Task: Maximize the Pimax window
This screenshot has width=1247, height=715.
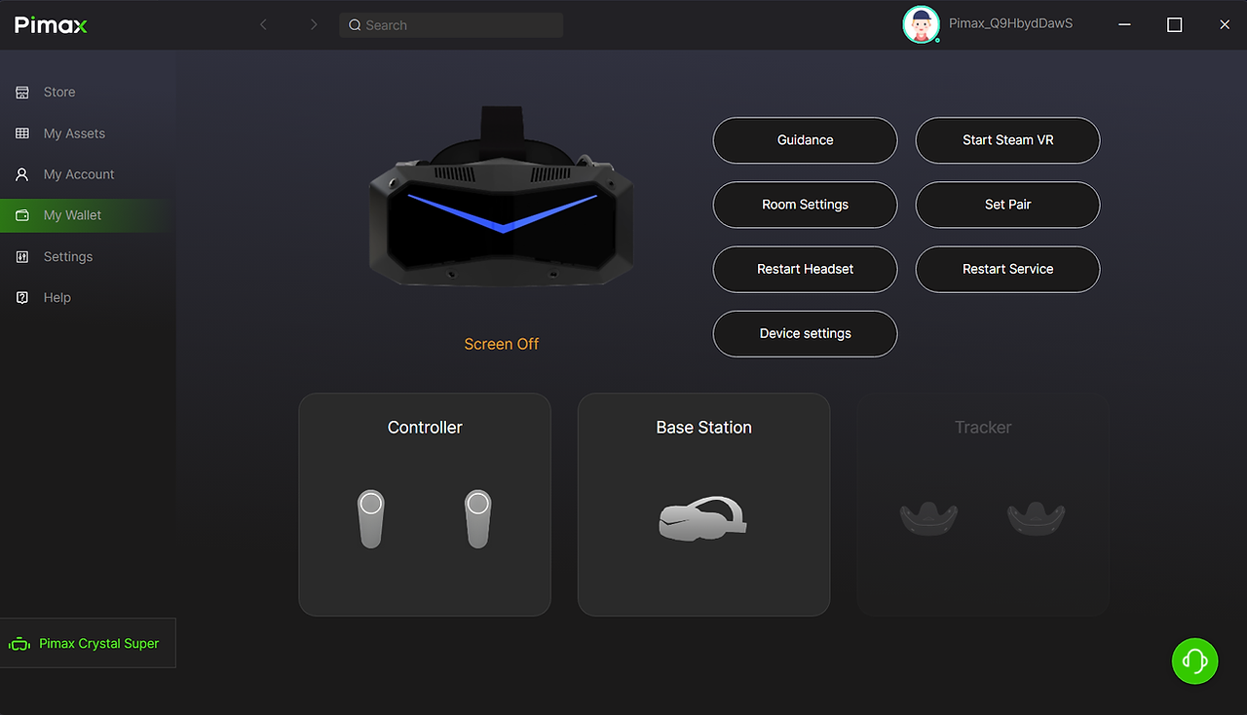Action: point(1175,25)
